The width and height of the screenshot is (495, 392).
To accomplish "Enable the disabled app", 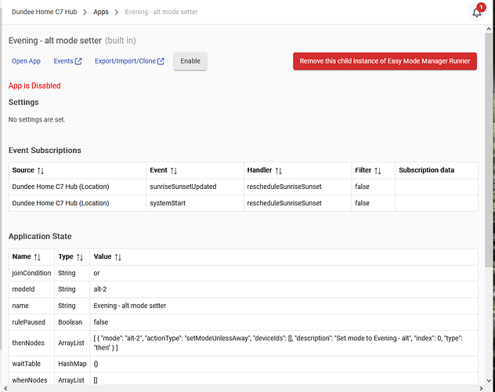I will click(190, 61).
